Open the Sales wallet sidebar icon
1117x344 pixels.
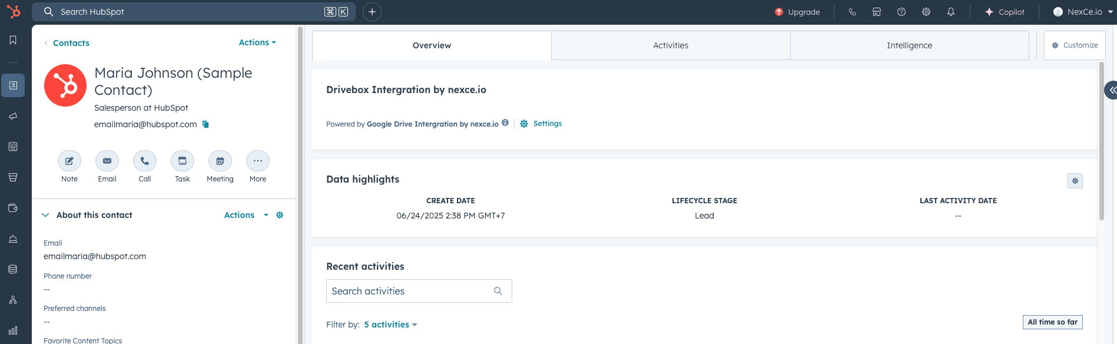pos(13,208)
